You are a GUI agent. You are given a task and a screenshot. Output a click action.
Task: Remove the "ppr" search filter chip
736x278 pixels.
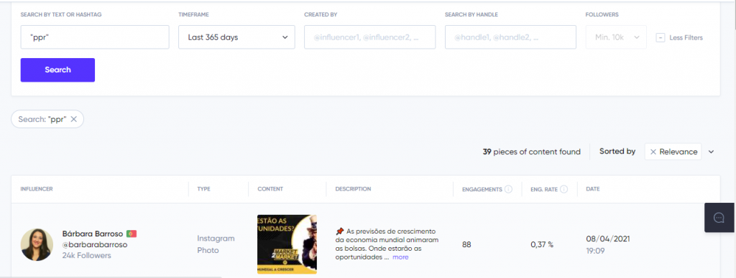(74, 119)
